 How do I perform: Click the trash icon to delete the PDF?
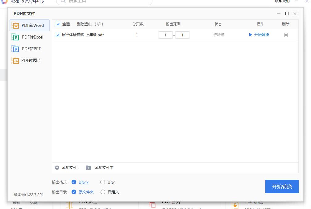(286, 35)
